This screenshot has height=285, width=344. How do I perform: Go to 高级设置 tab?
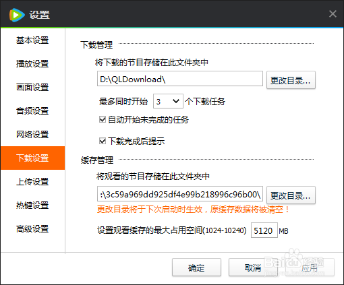[32, 229]
